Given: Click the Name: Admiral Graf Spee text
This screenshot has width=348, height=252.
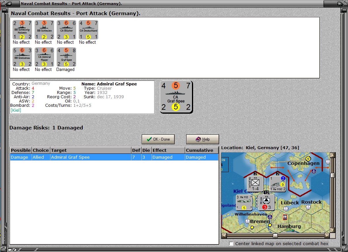Looking at the screenshot, I should pos(109,84).
